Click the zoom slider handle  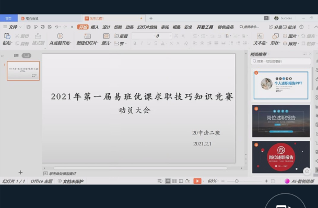(237, 181)
